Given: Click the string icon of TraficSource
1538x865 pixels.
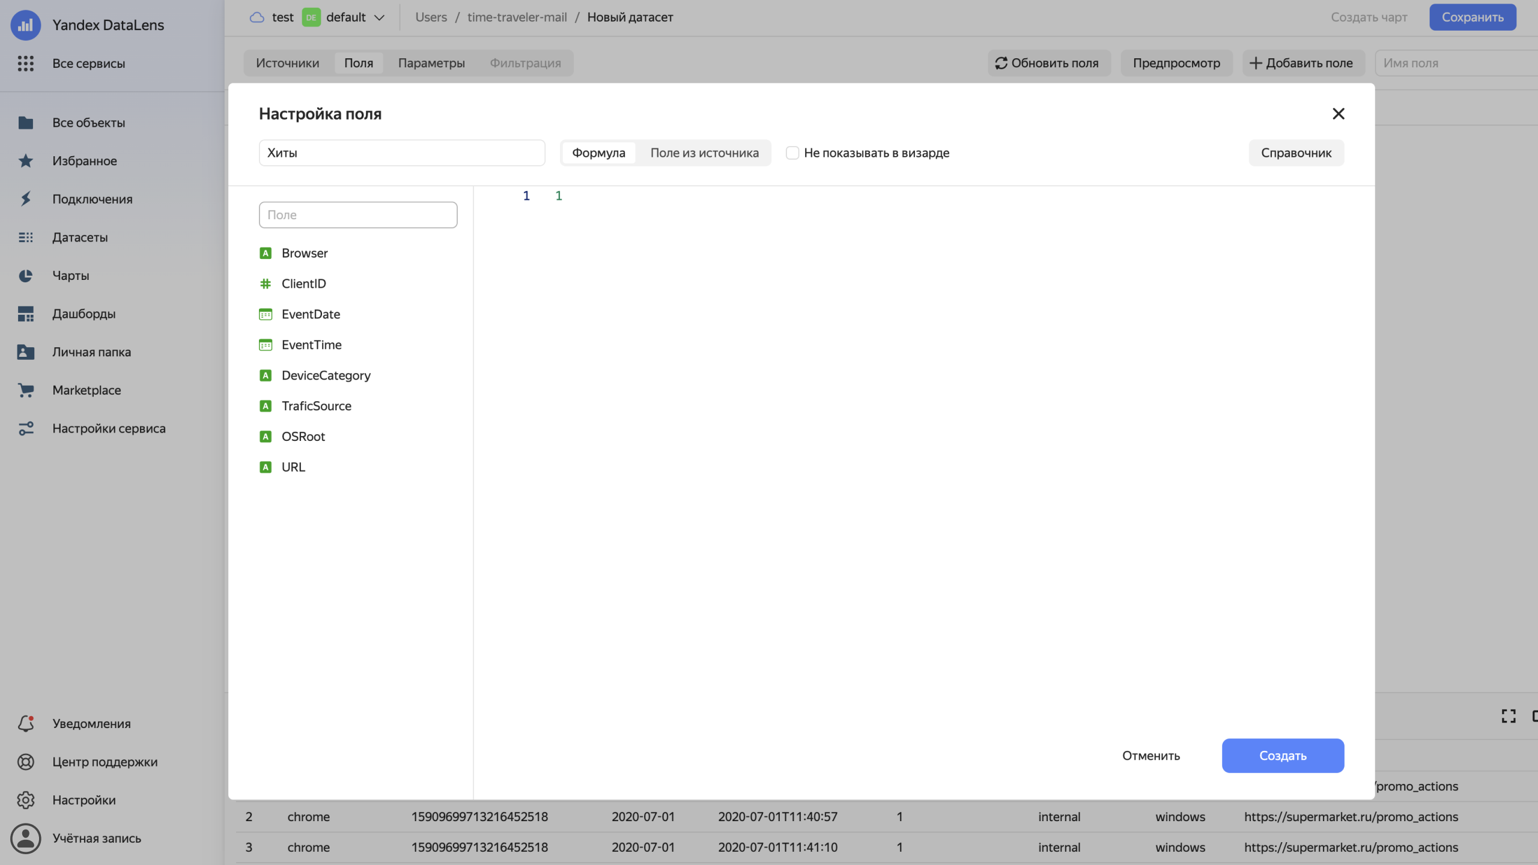Looking at the screenshot, I should 265,406.
